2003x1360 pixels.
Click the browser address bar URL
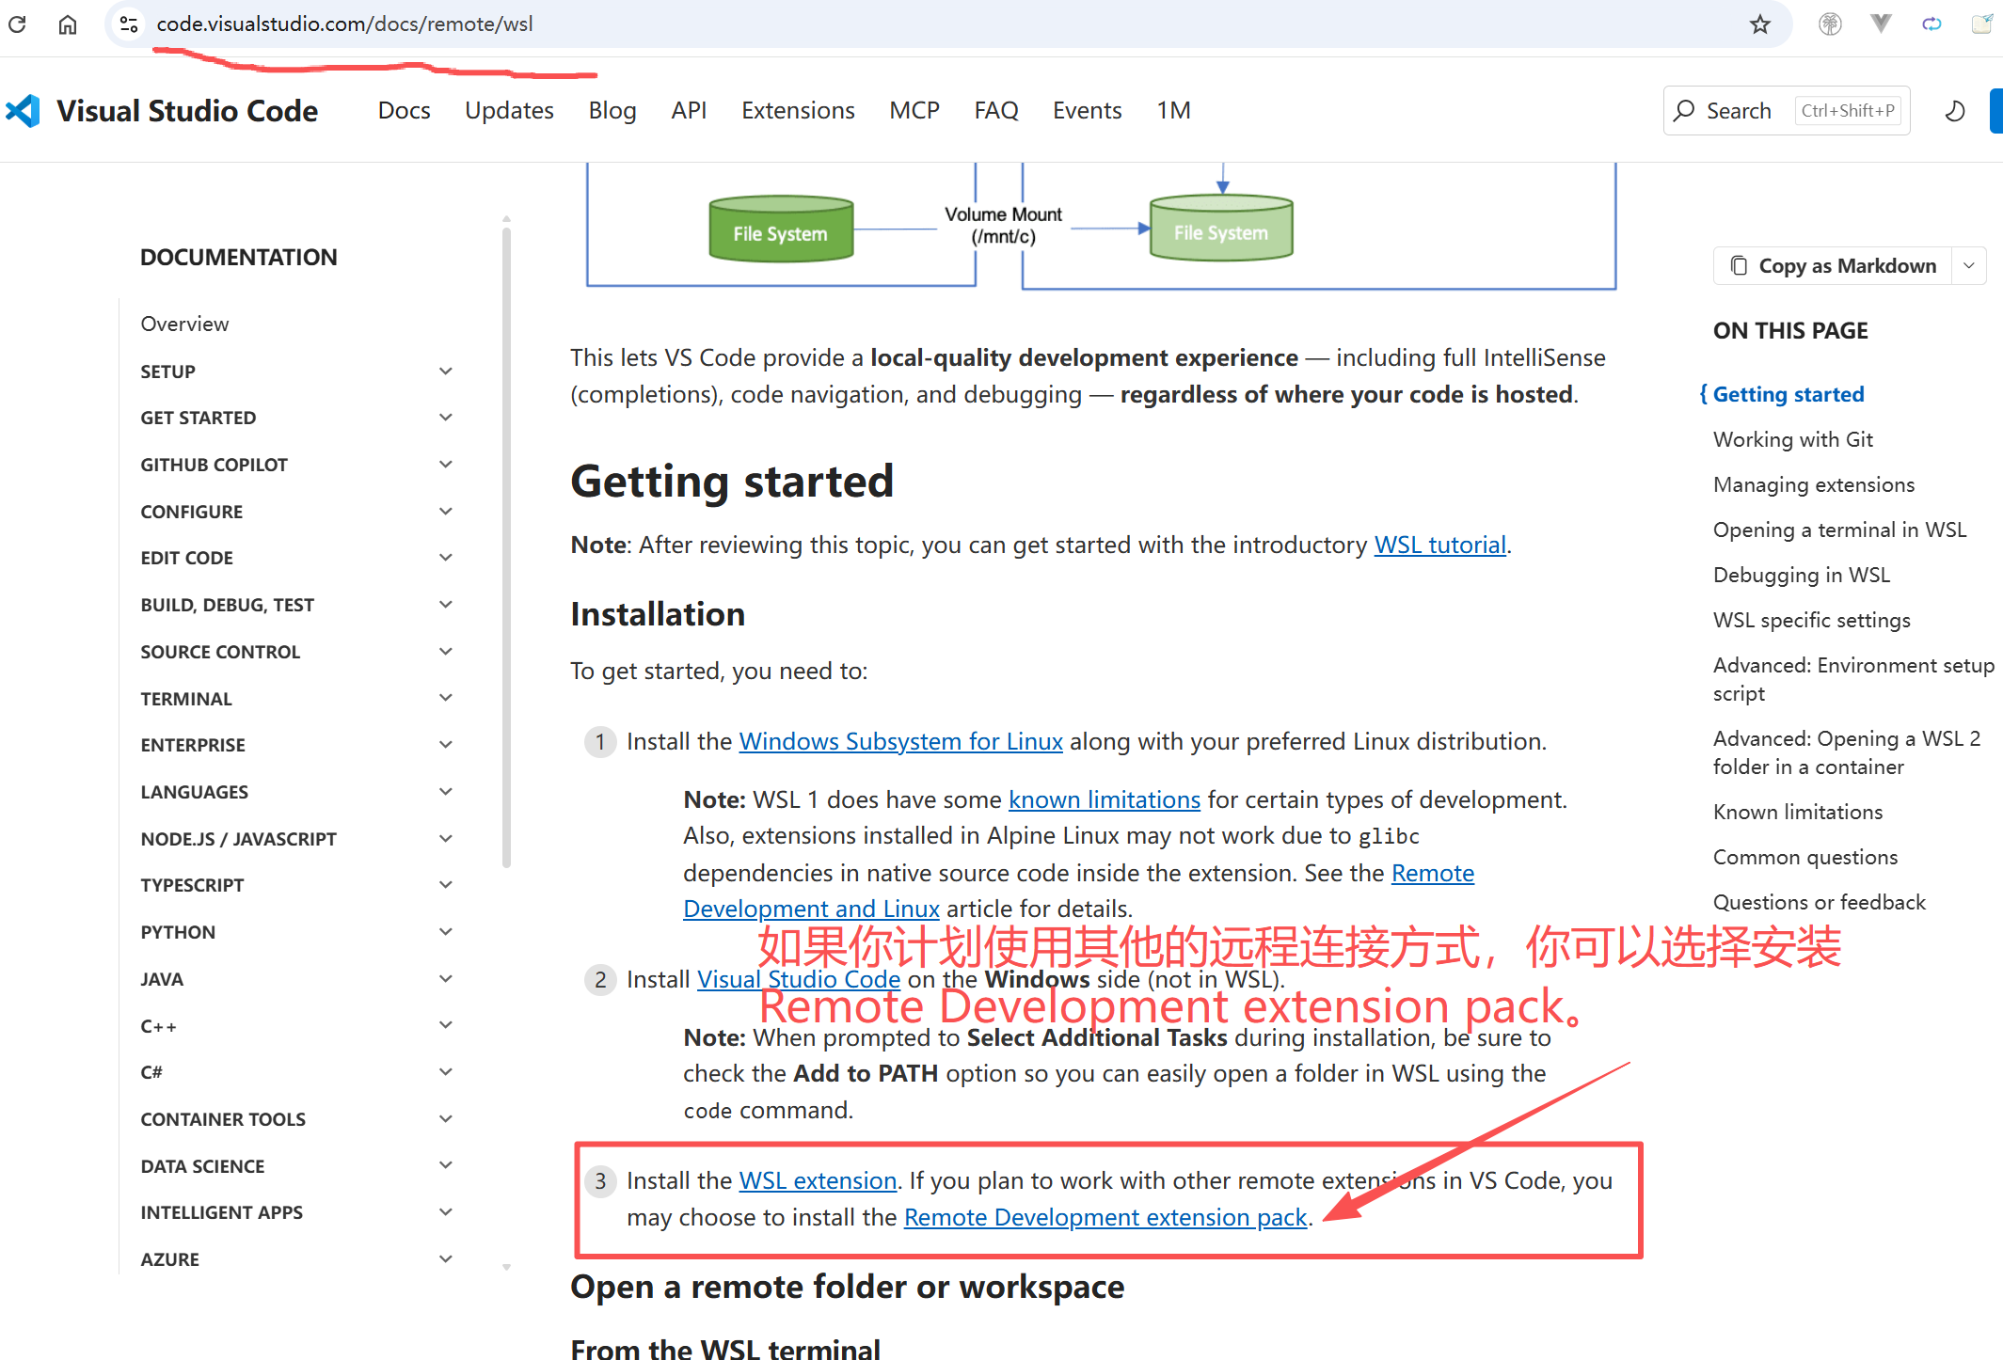coord(344,24)
